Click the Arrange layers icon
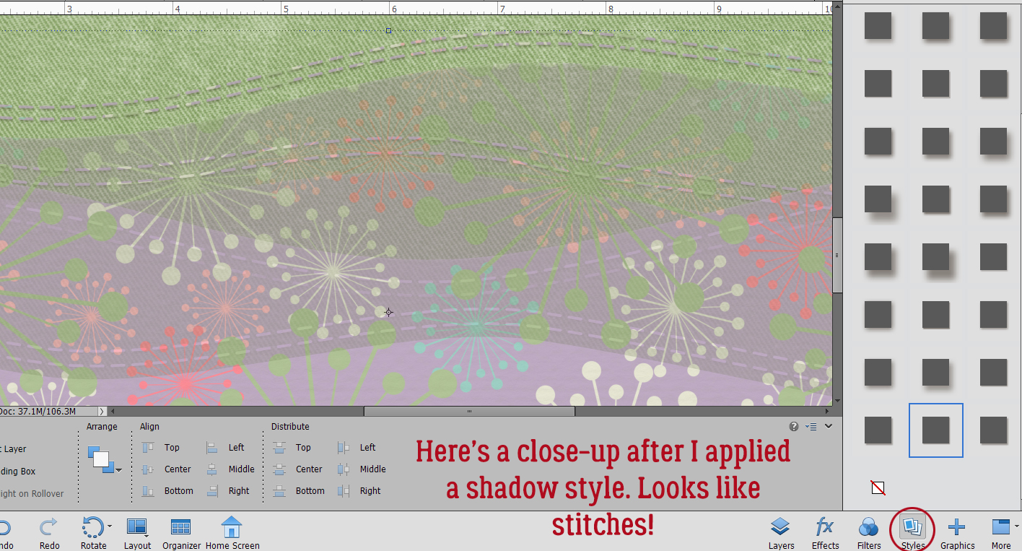This screenshot has width=1022, height=551. coord(100,459)
